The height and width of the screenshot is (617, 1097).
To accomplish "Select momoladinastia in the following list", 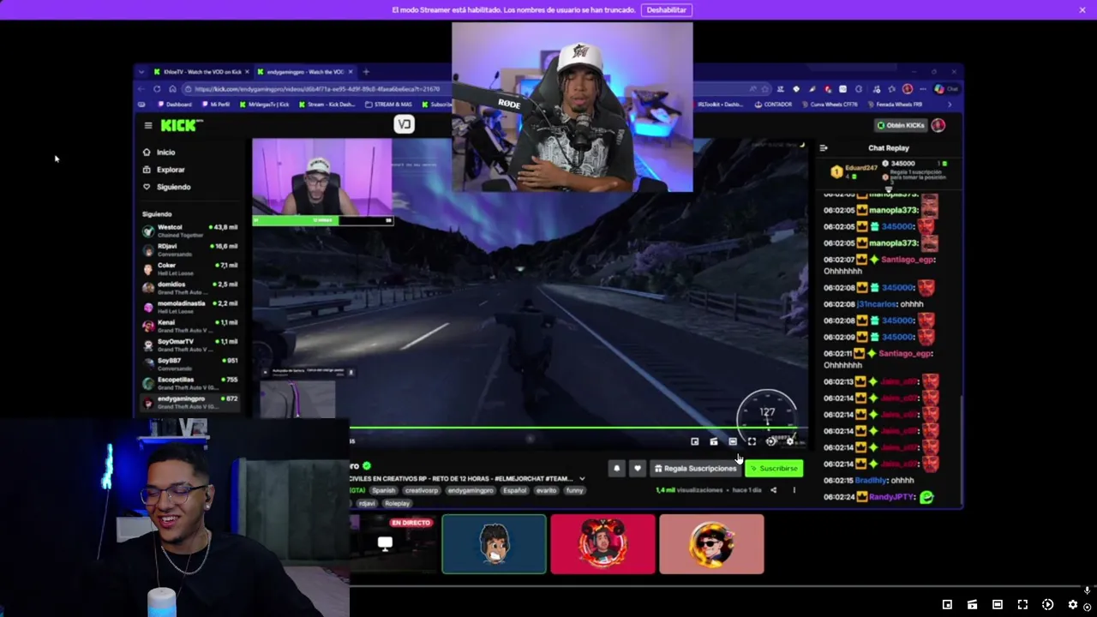I will 190,307.
